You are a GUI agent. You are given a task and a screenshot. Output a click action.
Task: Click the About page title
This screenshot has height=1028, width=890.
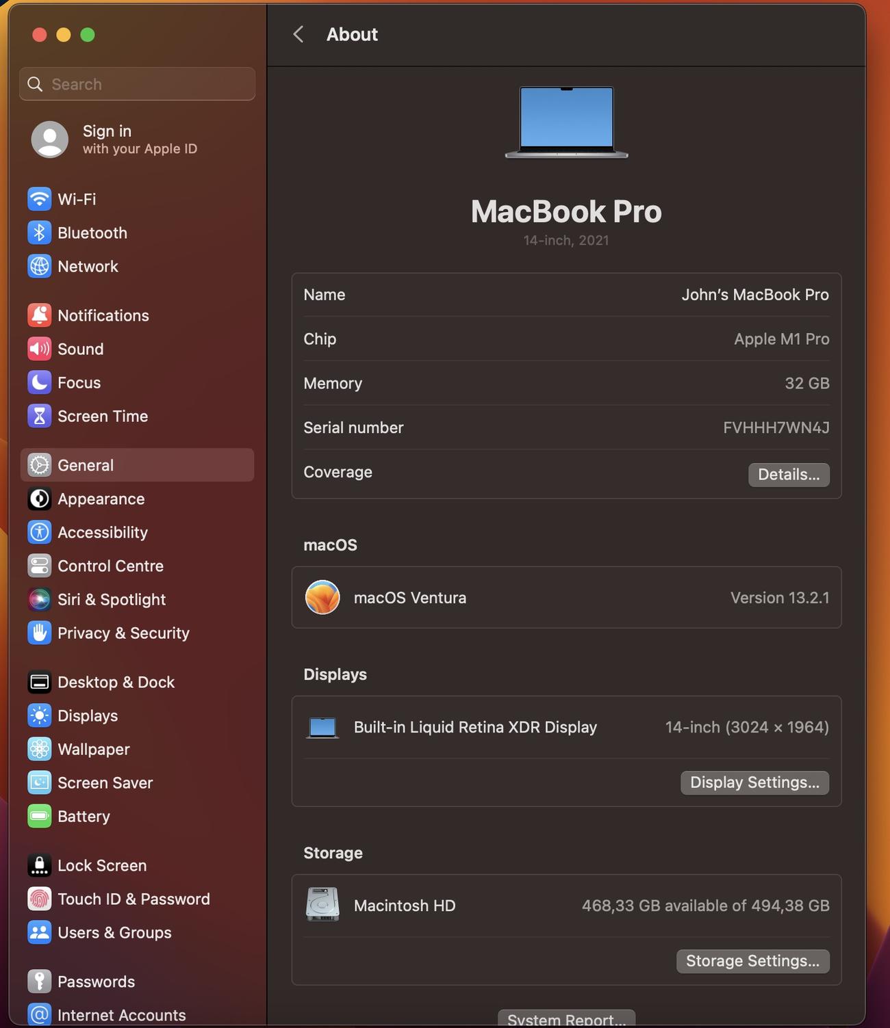coord(352,34)
